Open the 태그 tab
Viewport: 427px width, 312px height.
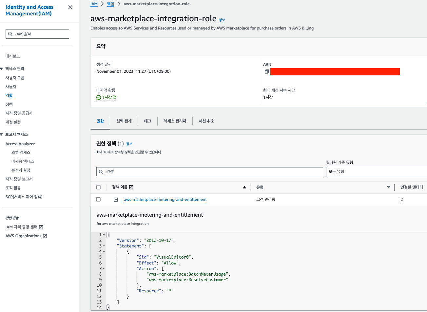click(x=148, y=121)
